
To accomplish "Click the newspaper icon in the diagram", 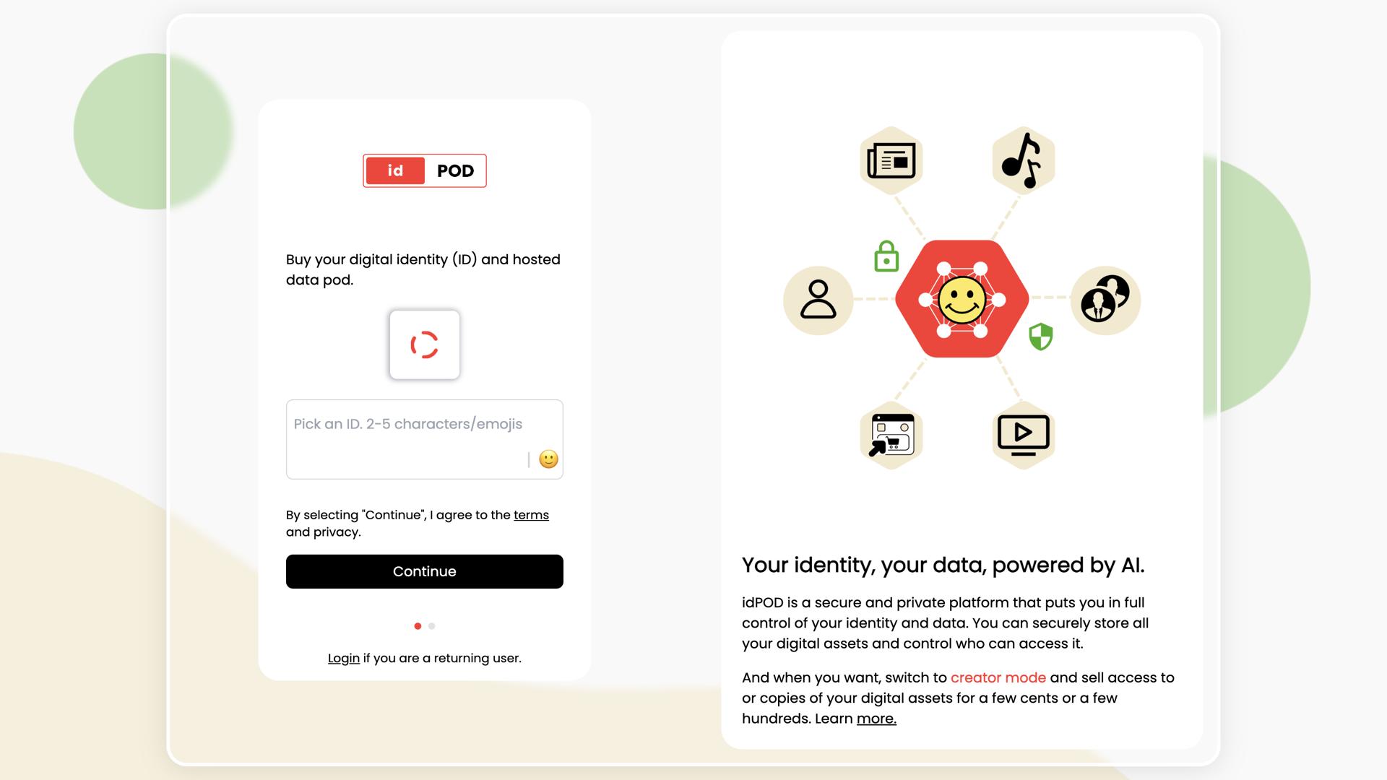I will click(891, 160).
